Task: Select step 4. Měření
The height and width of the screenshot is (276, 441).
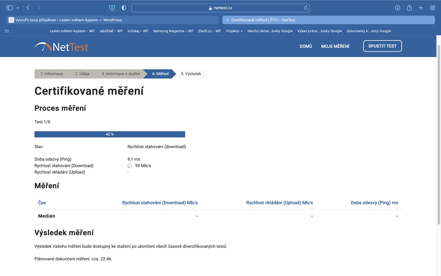Action: click(x=160, y=74)
